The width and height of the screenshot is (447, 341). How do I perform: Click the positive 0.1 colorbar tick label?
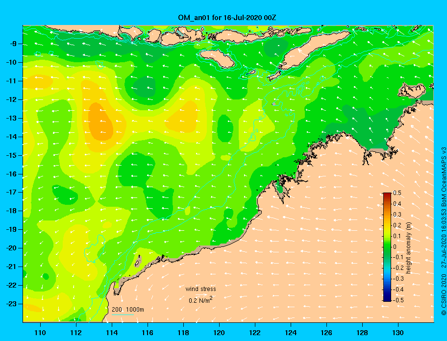[397, 236]
